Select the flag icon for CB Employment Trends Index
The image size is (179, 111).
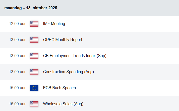tap(34, 56)
